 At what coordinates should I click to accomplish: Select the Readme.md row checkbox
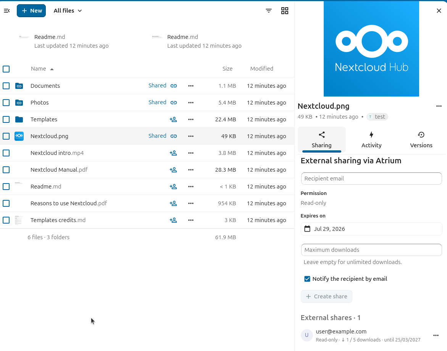click(x=6, y=187)
